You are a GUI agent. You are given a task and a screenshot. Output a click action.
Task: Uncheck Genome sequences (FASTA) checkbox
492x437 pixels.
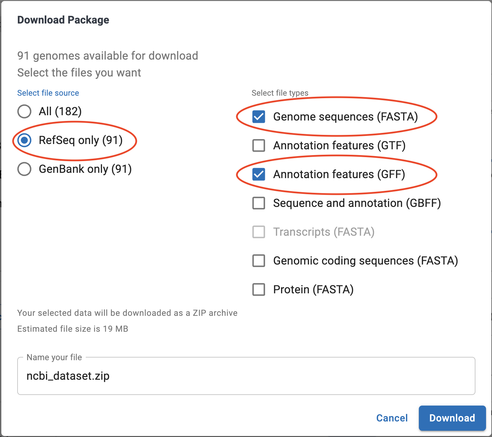point(259,117)
